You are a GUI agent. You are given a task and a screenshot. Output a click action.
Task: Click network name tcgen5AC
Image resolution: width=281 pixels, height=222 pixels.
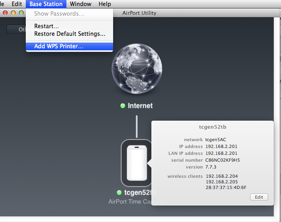coord(216,140)
